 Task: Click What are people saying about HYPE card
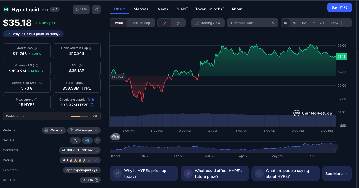click(286, 173)
